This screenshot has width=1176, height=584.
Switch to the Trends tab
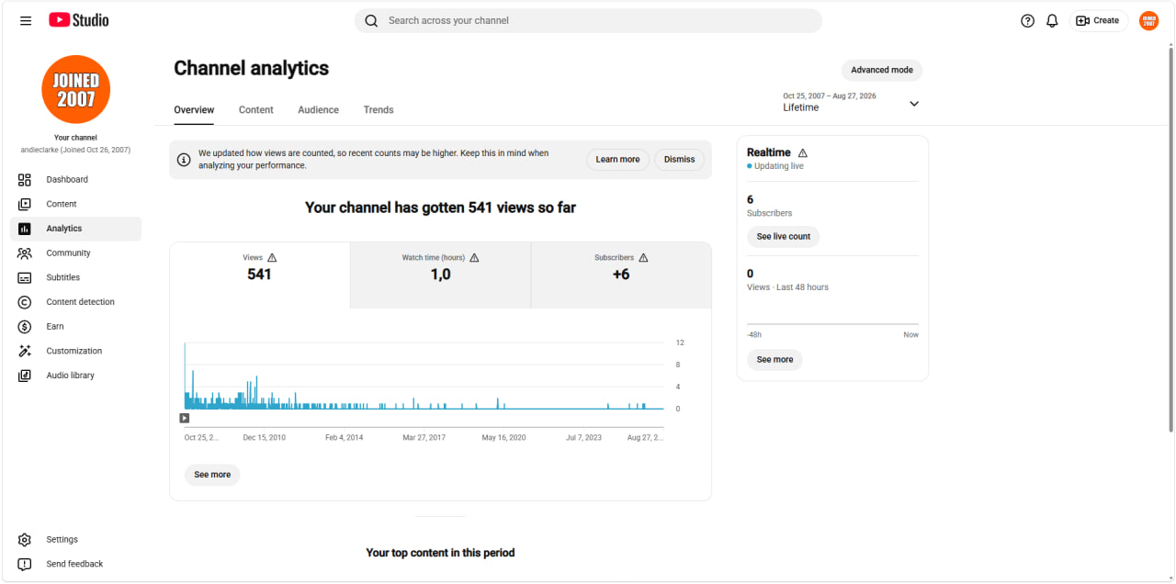pos(379,110)
